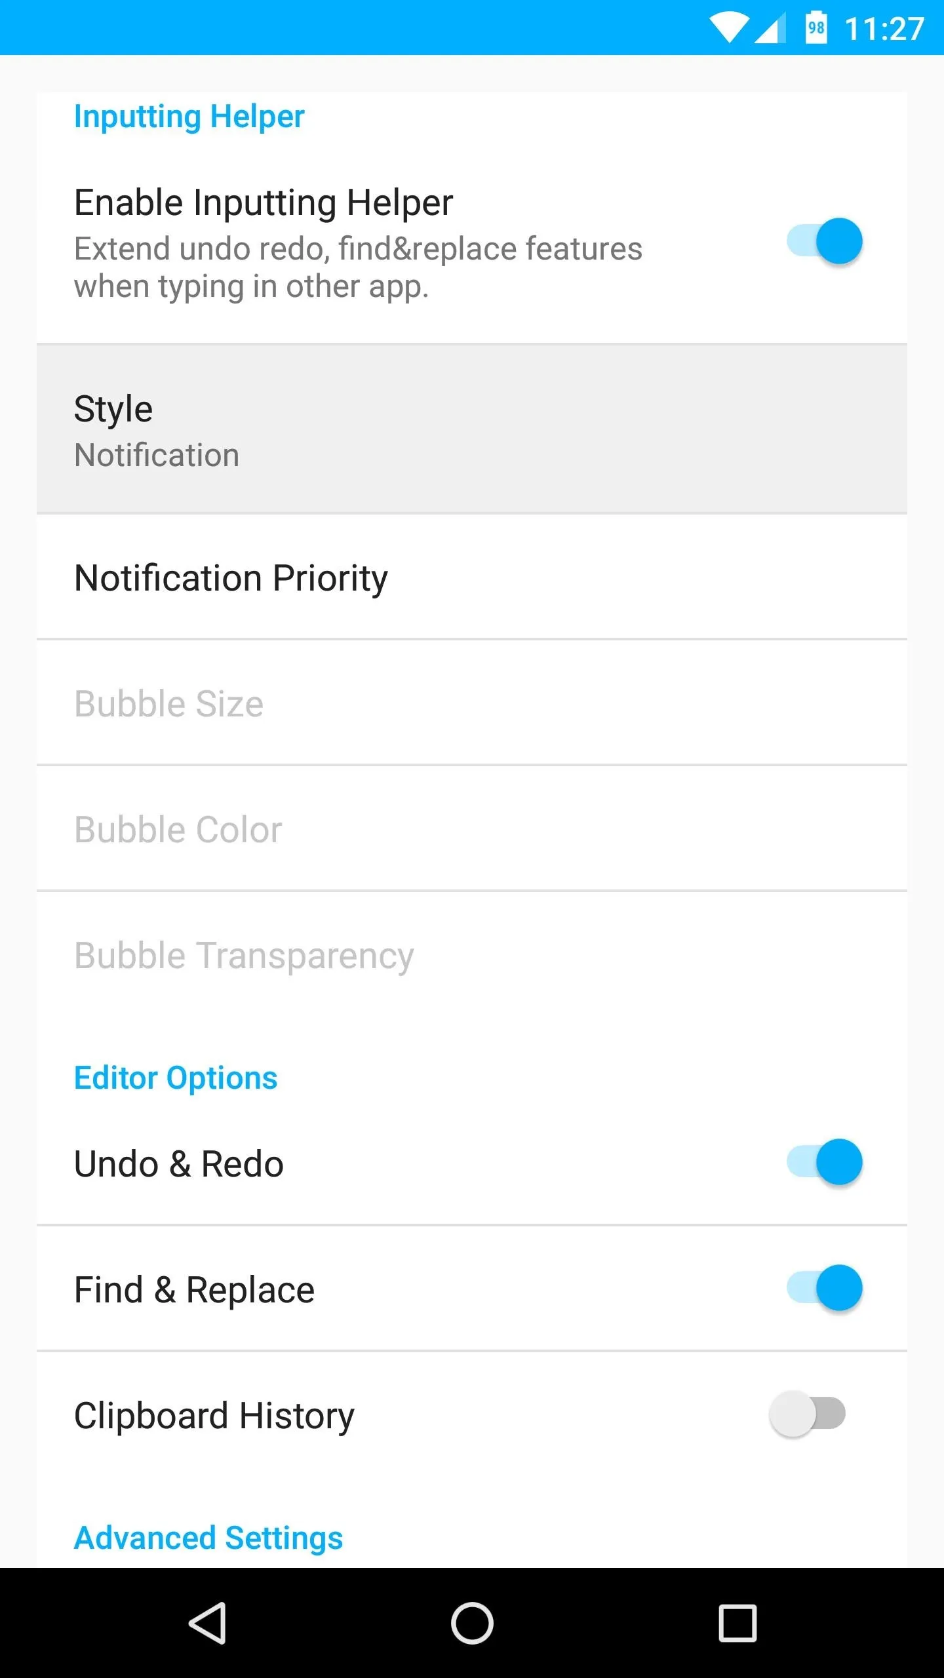Tap the 11:27 clock in status bar
Screen dimensions: 944x1678
[884, 29]
